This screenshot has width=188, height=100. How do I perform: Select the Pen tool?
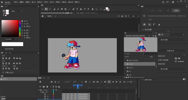point(73,9)
